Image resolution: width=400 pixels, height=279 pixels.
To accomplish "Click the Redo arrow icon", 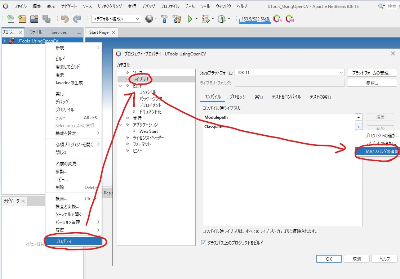I will coord(77,19).
